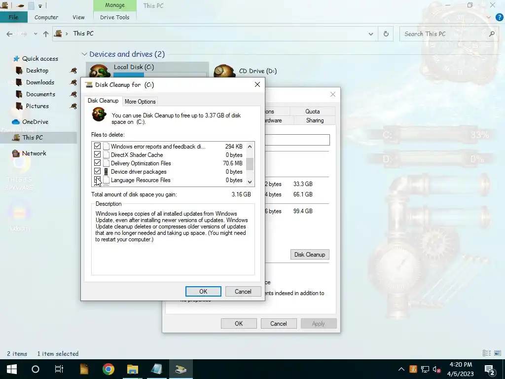Click the search magnifier icon
Viewport: 505px width, 379px height.
[492, 34]
